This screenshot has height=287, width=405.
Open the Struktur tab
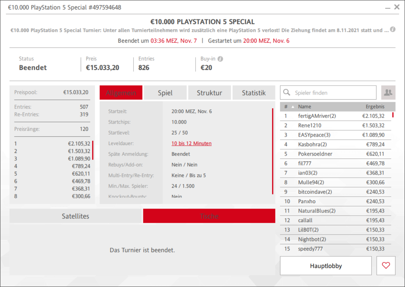(209, 93)
